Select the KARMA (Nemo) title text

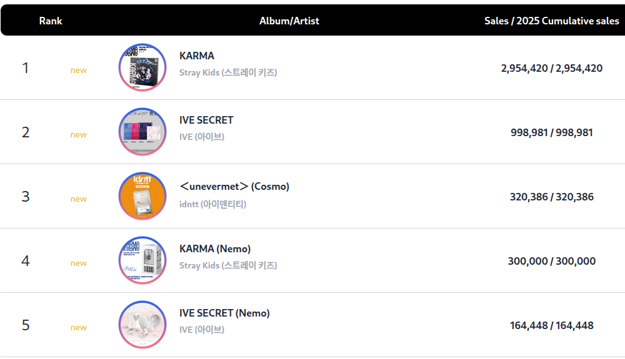(x=215, y=248)
